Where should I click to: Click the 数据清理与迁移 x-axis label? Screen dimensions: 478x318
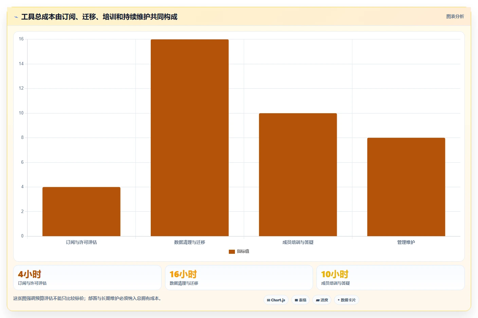[190, 242]
